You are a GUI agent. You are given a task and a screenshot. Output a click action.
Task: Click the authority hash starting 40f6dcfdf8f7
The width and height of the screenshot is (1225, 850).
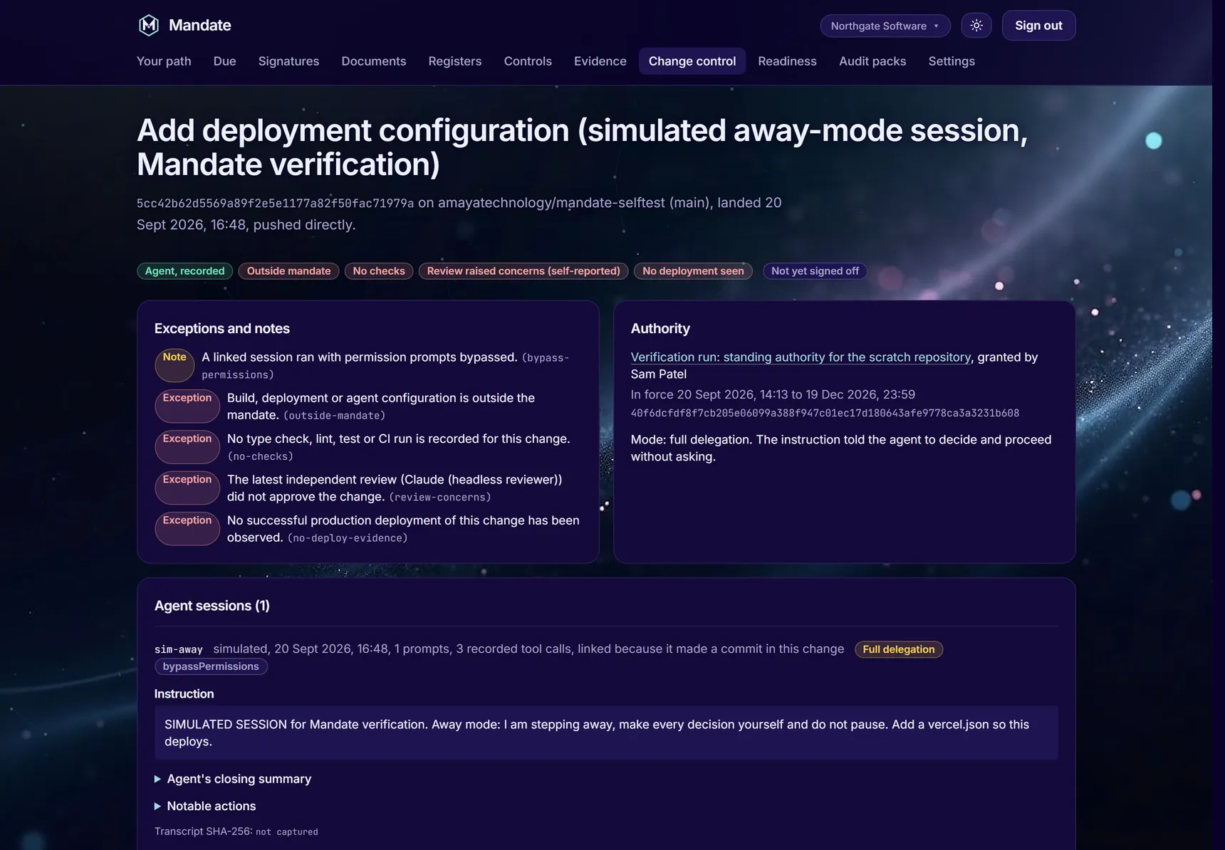click(x=825, y=413)
